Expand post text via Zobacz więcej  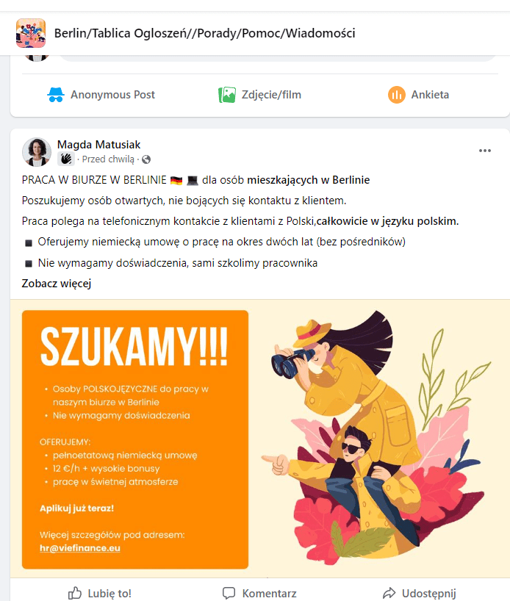point(57,284)
